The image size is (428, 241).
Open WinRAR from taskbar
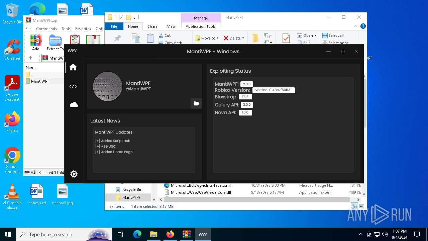[x=187, y=234]
